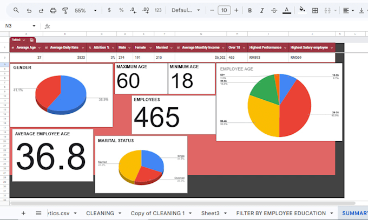The width and height of the screenshot is (368, 220).
Task: Open the fill color picker
Action: coord(302,10)
